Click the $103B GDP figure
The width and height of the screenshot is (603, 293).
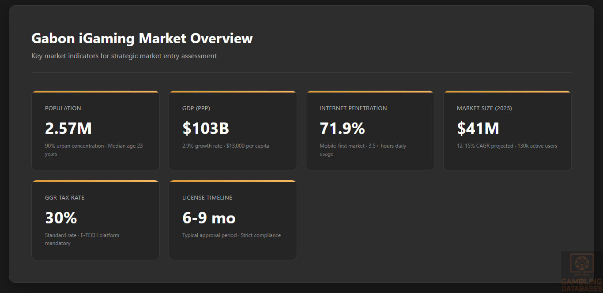pyautogui.click(x=206, y=128)
